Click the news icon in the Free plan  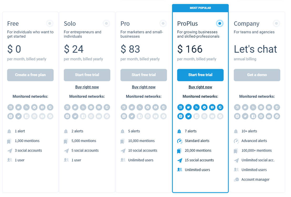(x=11, y=107)
